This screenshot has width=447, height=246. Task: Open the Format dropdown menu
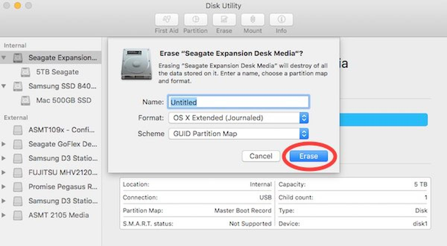coord(238,118)
